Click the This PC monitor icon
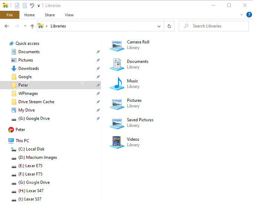 click(x=11, y=141)
